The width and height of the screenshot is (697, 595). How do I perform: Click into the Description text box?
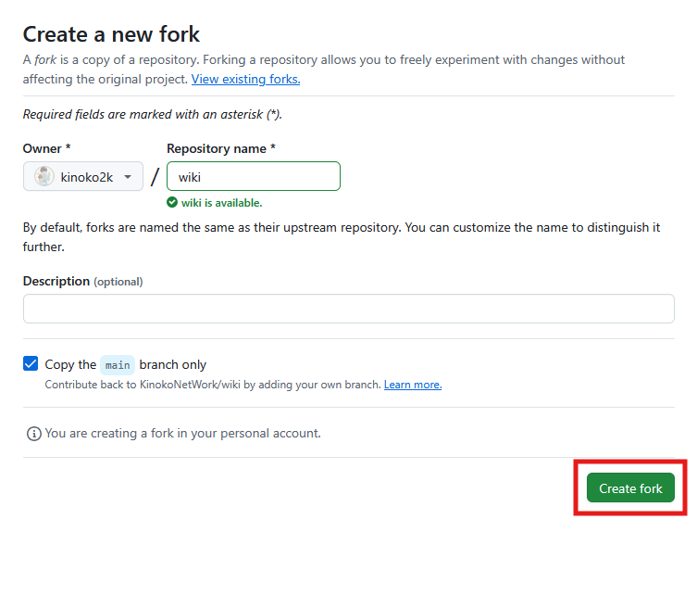[x=348, y=309]
